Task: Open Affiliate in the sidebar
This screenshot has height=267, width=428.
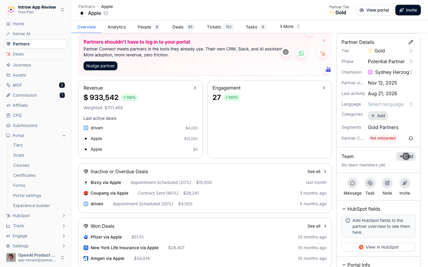Action: click(35, 105)
